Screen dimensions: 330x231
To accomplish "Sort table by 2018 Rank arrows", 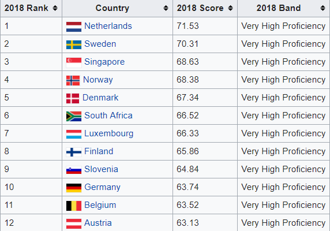I will (55, 8).
